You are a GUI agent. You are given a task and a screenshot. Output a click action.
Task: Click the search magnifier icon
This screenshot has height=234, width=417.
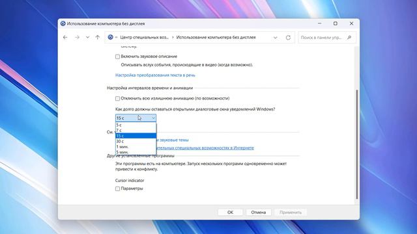point(349,38)
